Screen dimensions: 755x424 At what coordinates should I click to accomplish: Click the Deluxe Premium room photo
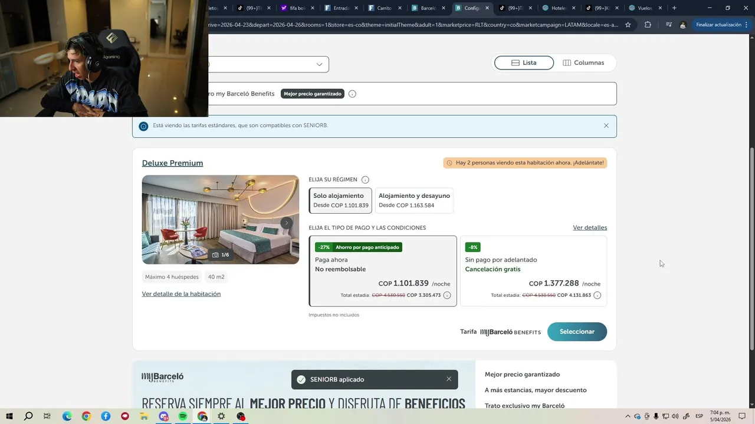pyautogui.click(x=221, y=220)
